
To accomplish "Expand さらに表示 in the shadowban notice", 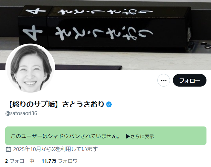I will pos(142,136).
